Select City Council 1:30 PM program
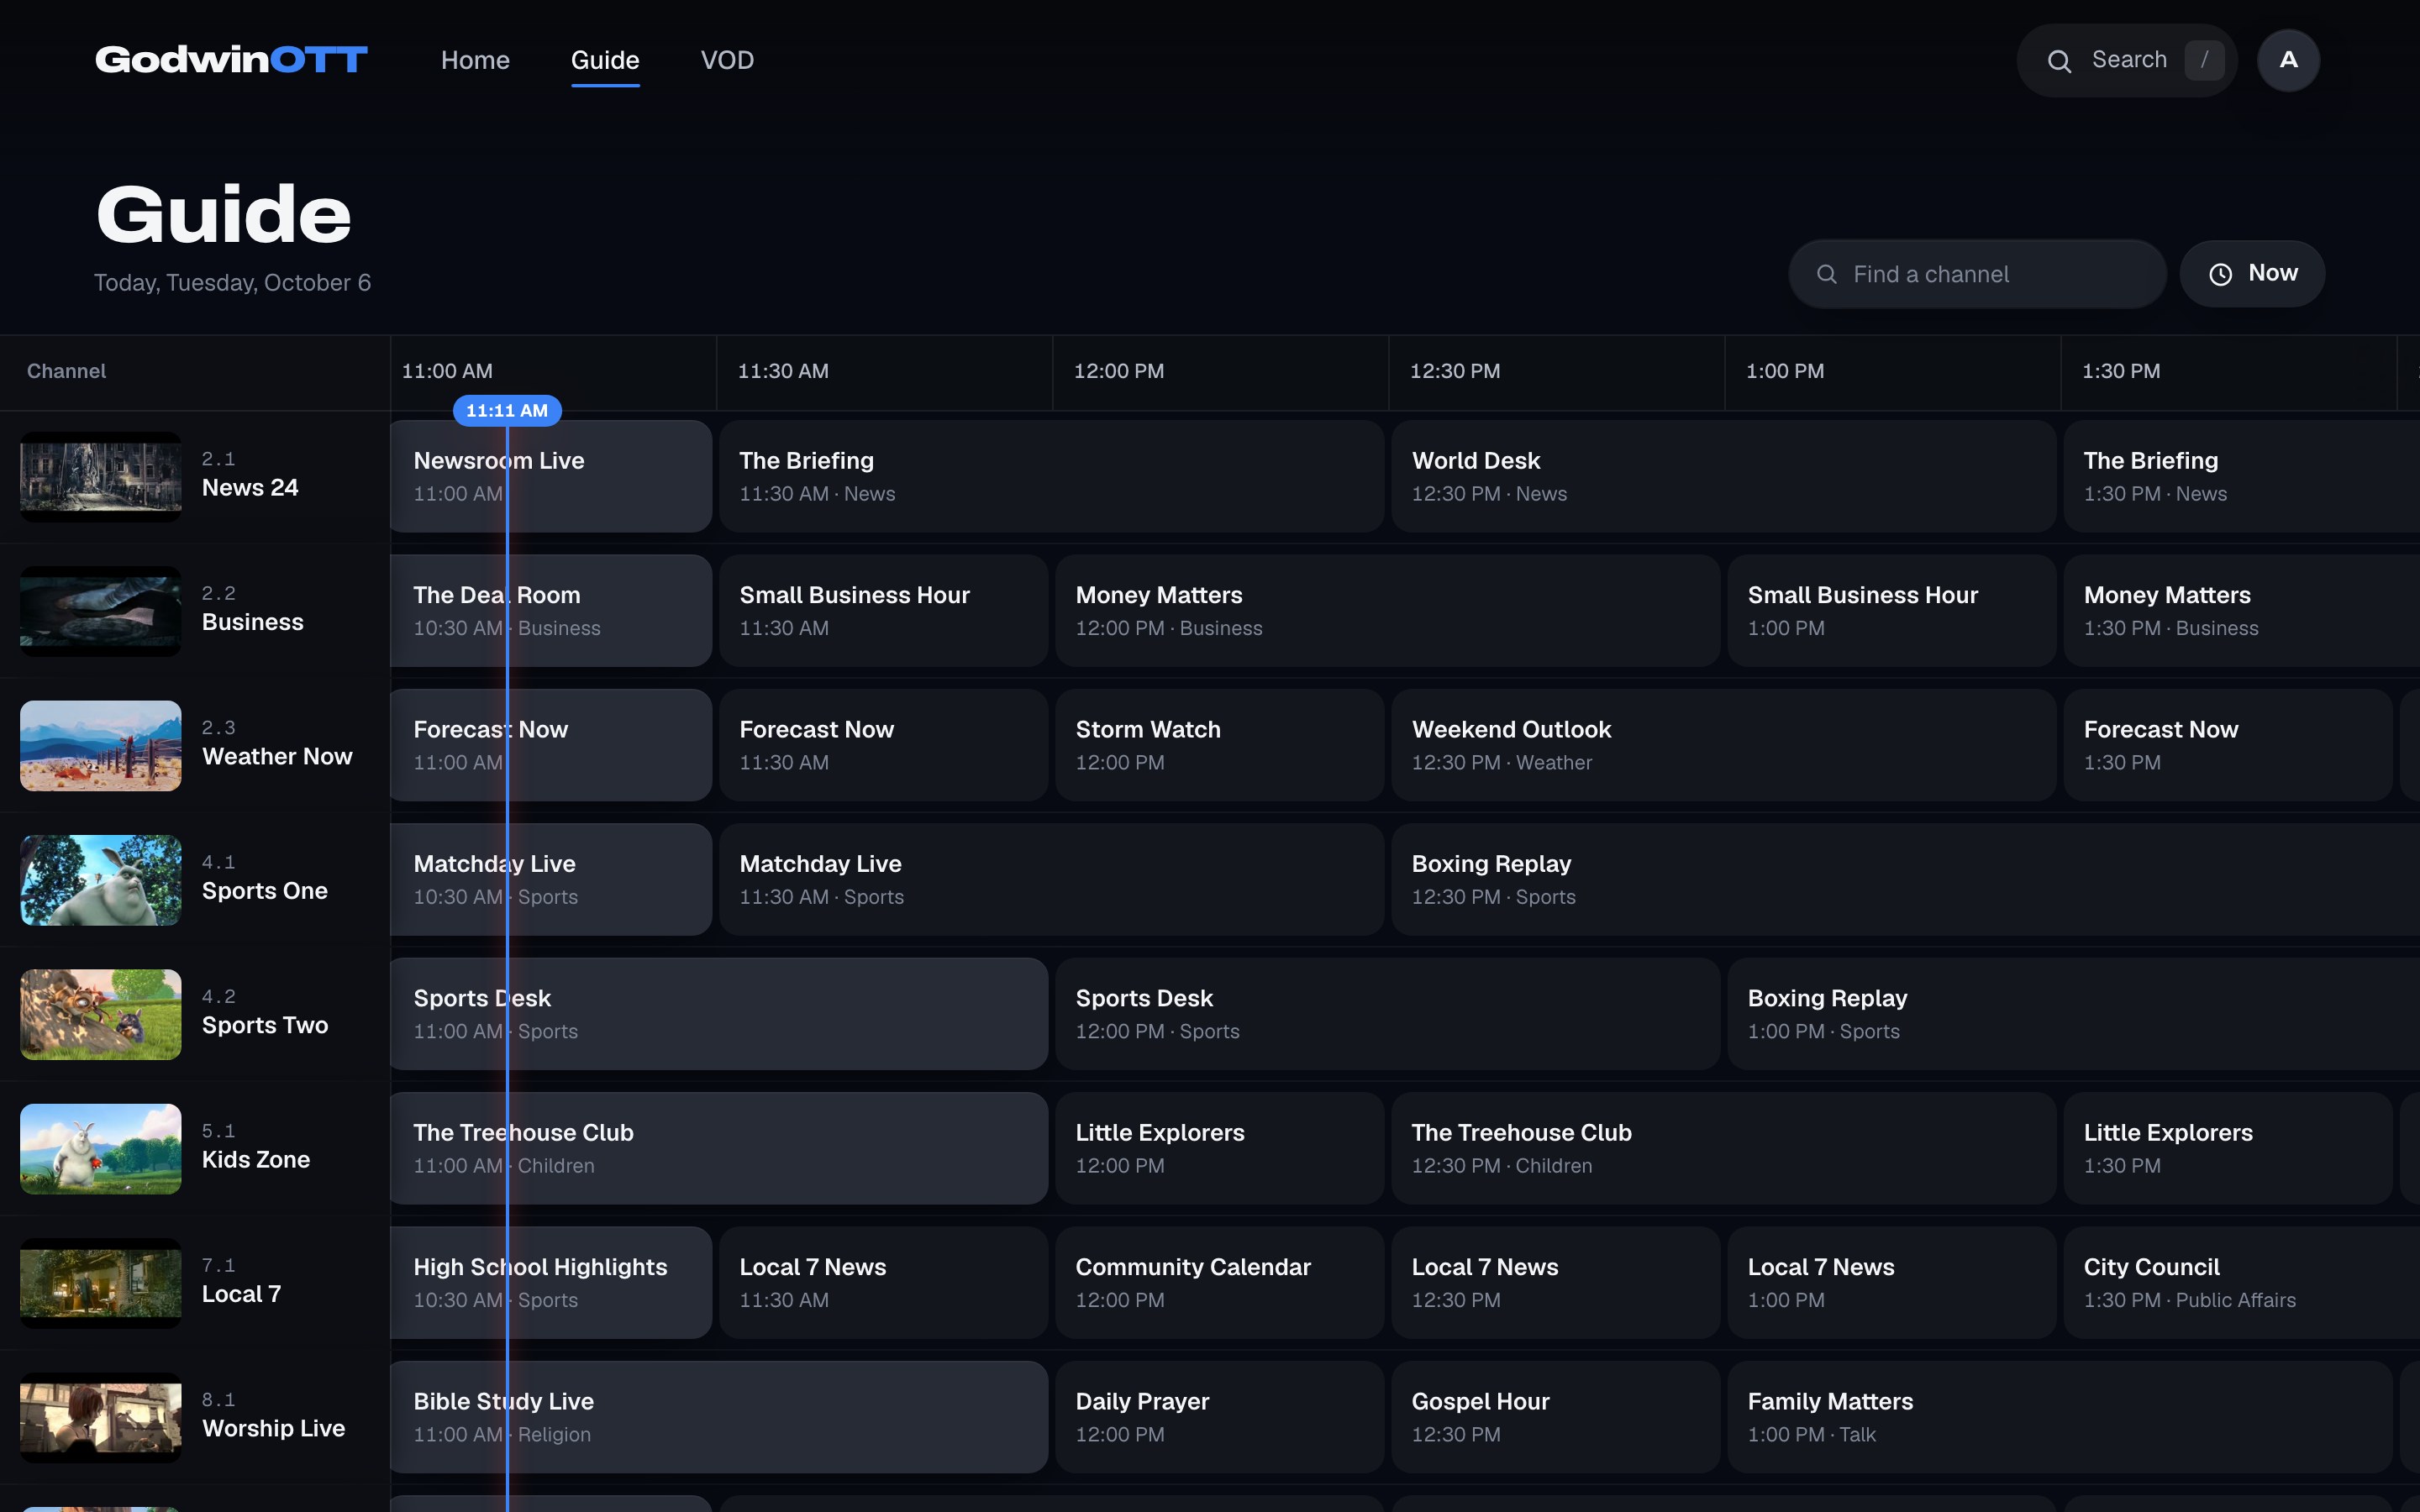This screenshot has height=1512, width=2420. [x=2241, y=1283]
